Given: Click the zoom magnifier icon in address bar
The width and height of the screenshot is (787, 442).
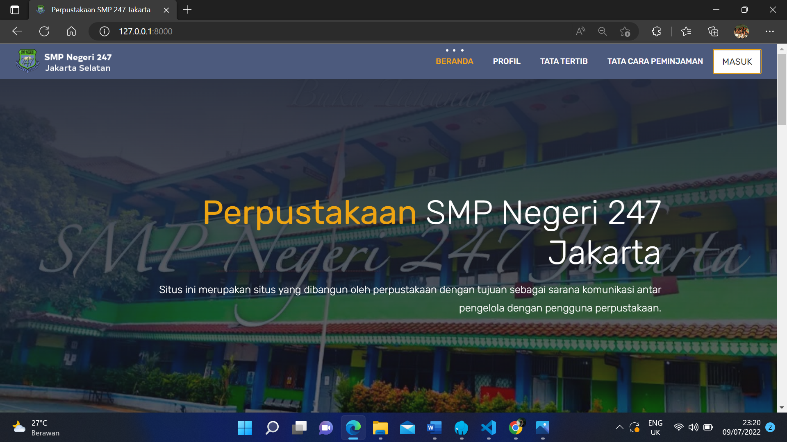Looking at the screenshot, I should click(x=602, y=31).
